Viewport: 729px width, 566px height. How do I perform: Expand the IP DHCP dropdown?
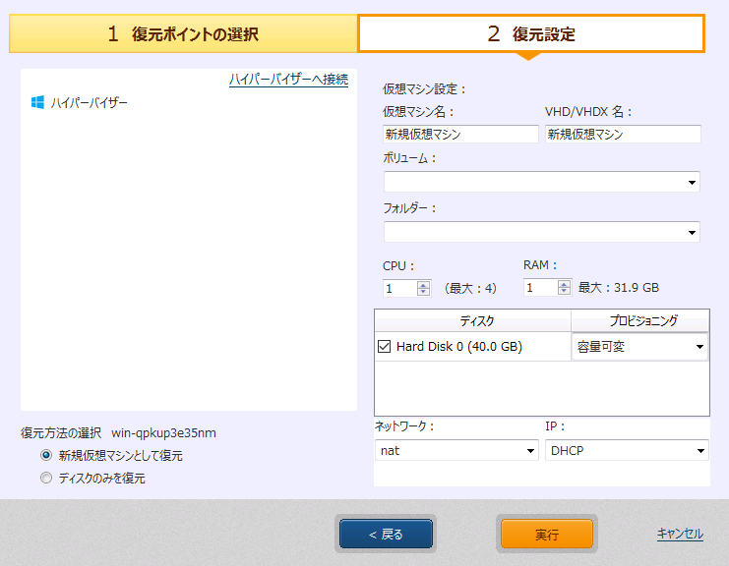click(627, 450)
